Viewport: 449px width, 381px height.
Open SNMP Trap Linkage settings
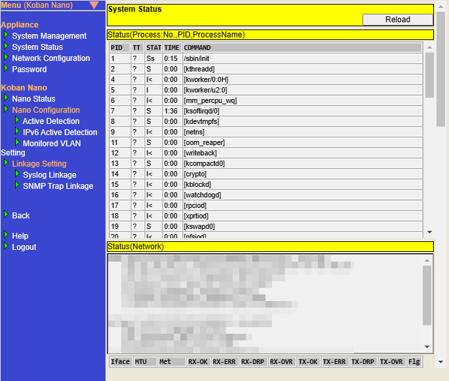[x=58, y=186]
